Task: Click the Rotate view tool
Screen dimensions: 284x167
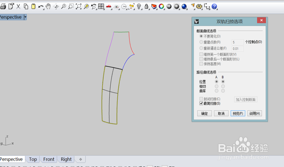Action: click(56, 6)
